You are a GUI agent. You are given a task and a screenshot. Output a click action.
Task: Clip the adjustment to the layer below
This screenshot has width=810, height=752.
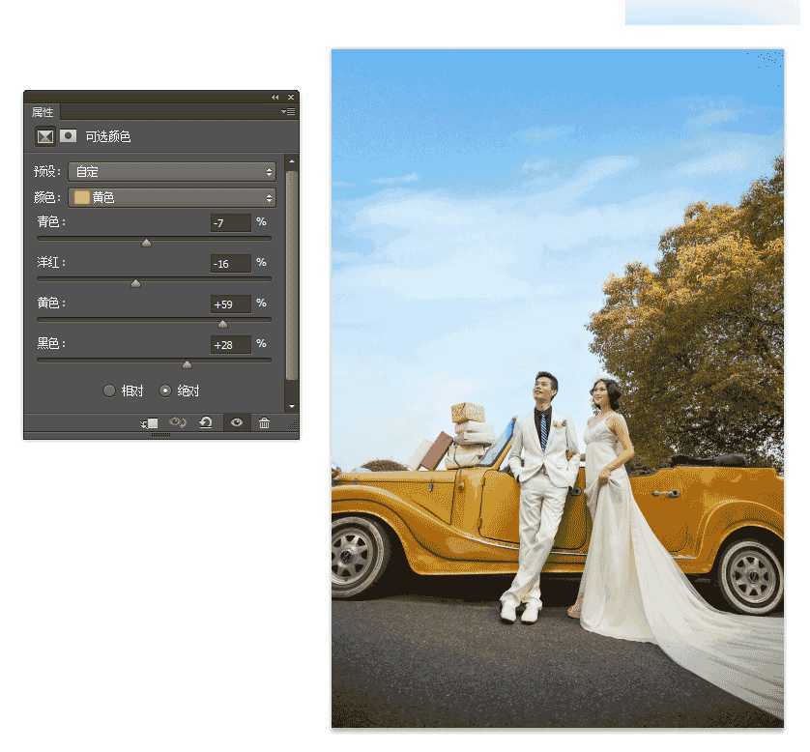pyautogui.click(x=149, y=422)
